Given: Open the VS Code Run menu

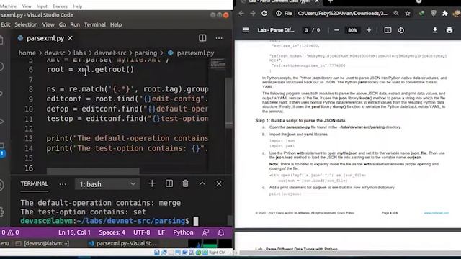Looking at the screenshot, I should (75, 24).
